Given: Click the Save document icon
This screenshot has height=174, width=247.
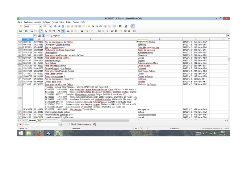Looking at the screenshot, I should tap(32, 31).
